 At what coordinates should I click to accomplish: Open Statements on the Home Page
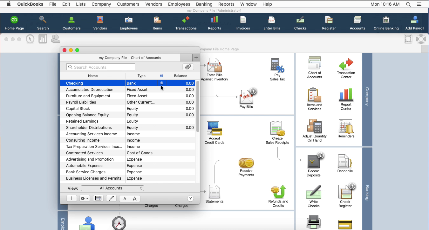214,194
